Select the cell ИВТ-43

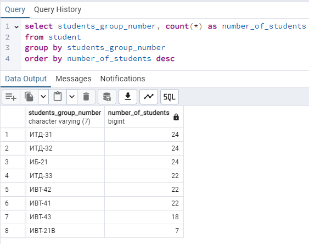65,217
